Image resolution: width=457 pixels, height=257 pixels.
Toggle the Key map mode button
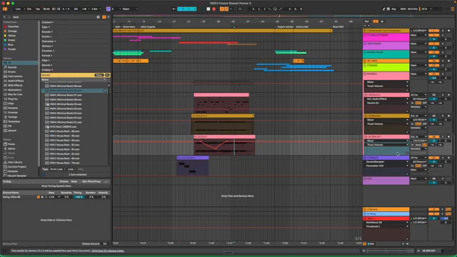click(393, 9)
